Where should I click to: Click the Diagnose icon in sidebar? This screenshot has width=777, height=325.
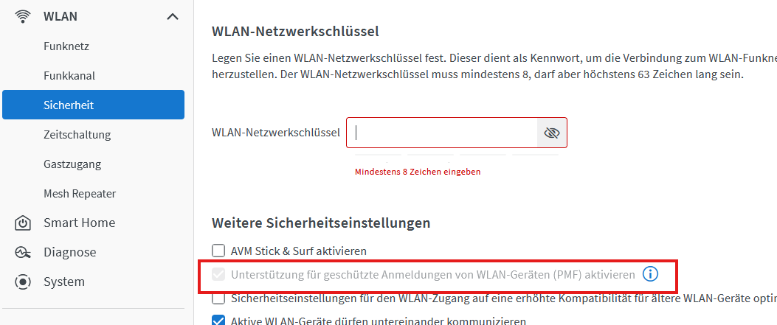click(x=23, y=252)
